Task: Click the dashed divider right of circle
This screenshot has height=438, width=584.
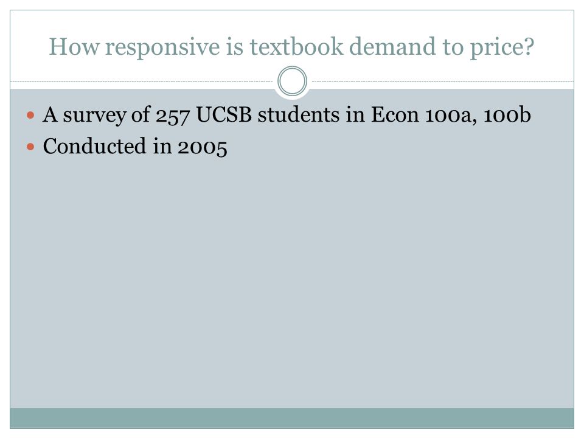Action: click(443, 82)
